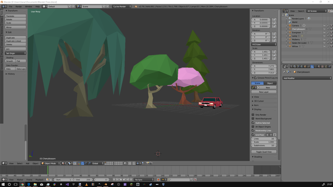
Task: Click the outliner search magnifier icon
Action: point(330,11)
